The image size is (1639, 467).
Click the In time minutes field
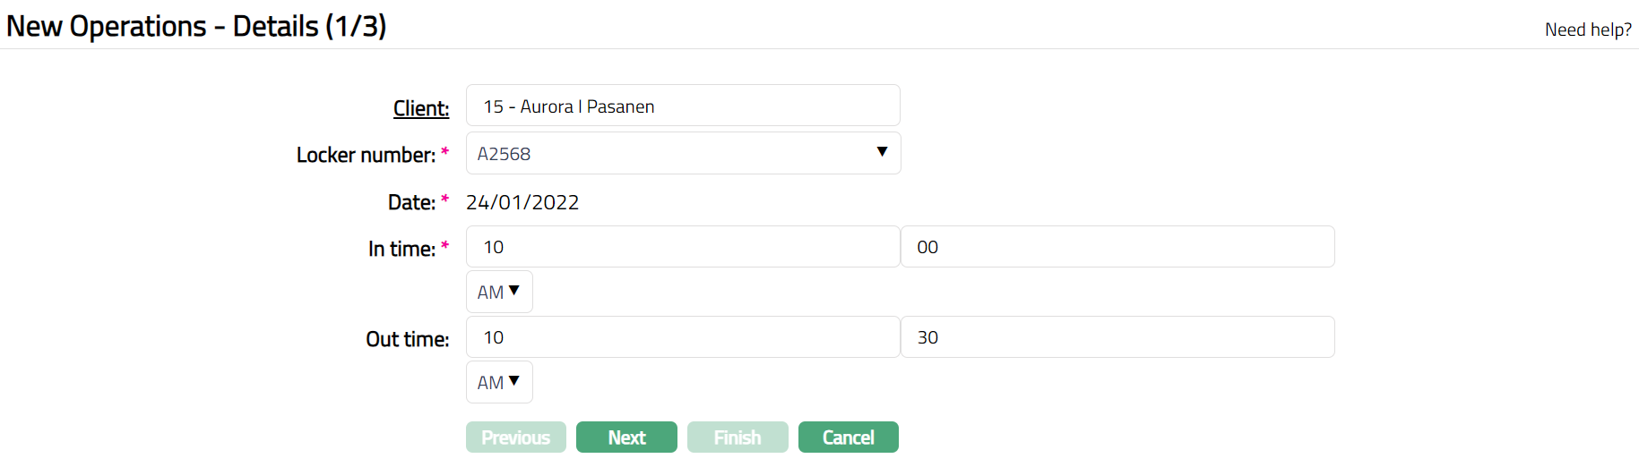(x=1117, y=247)
